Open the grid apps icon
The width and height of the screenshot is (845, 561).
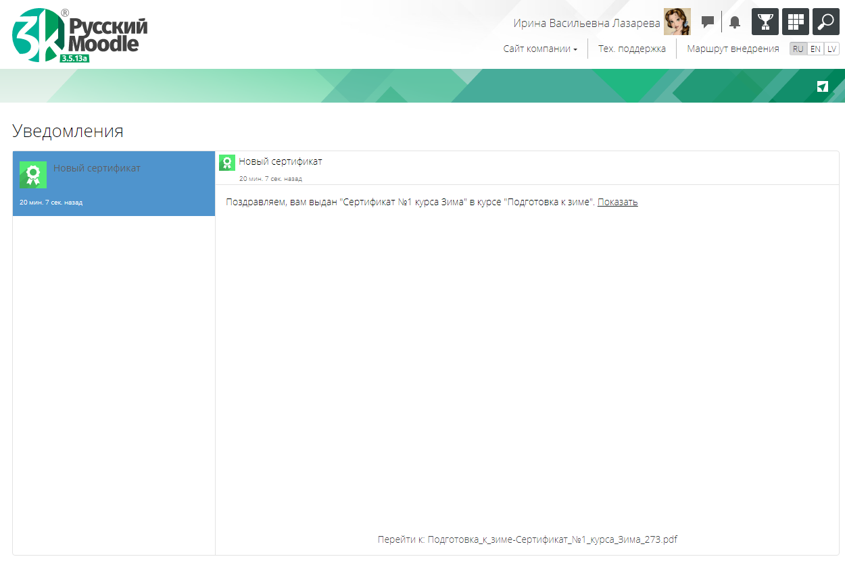[796, 22]
